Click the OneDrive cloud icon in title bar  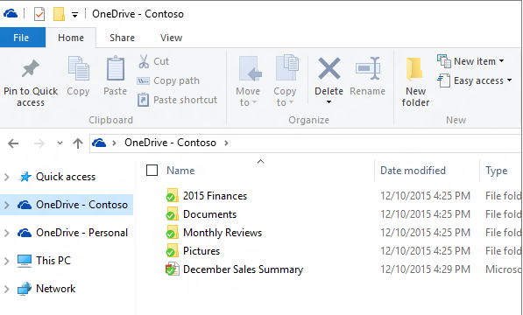11,14
